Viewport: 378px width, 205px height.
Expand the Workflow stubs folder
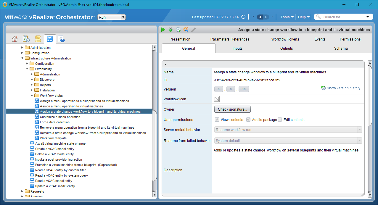click(32, 96)
